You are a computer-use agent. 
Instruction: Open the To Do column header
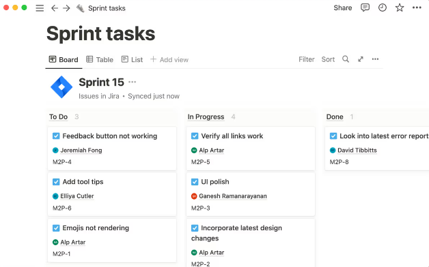point(58,116)
